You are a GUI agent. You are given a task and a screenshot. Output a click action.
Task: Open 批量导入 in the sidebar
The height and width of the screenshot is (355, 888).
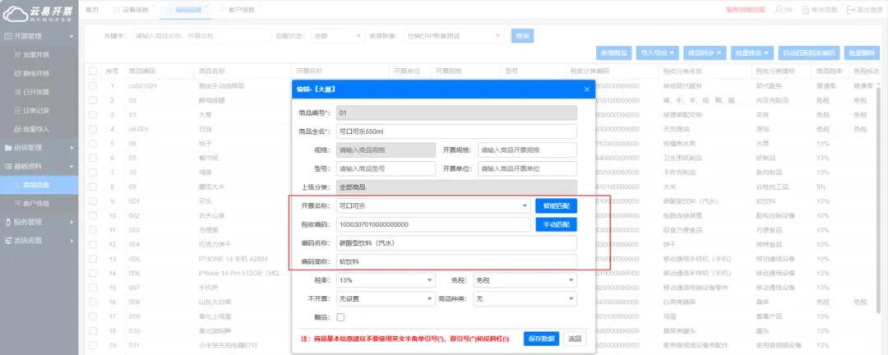click(36, 129)
